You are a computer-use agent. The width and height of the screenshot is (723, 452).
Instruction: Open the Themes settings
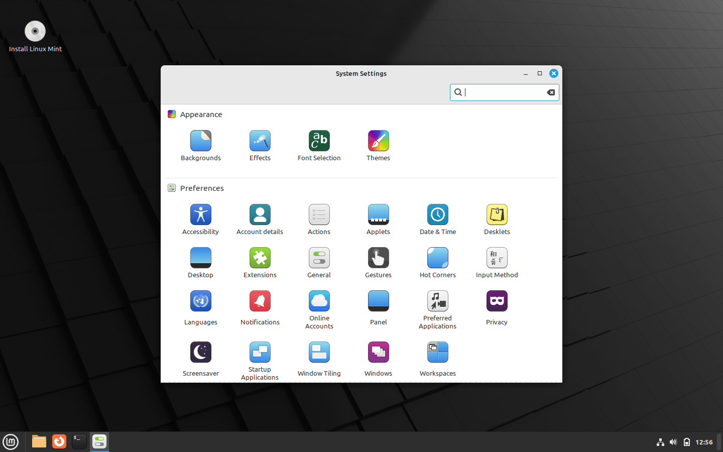tap(378, 145)
